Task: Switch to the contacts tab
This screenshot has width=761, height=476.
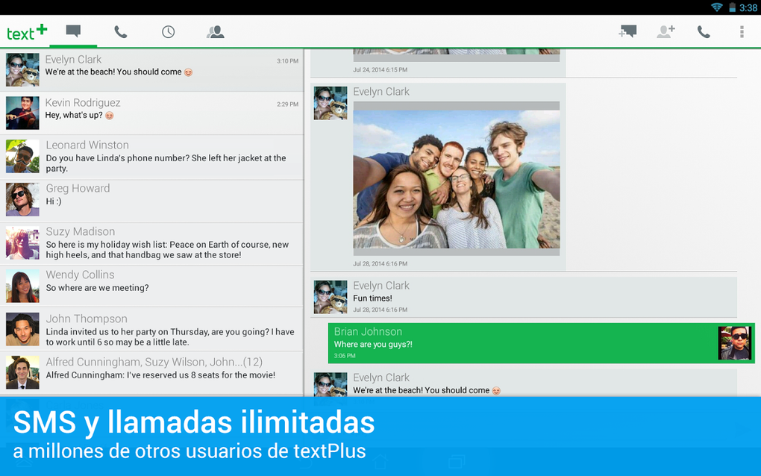Action: [x=215, y=32]
